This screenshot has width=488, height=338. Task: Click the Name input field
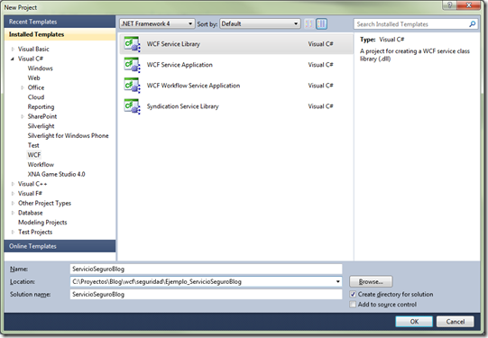206,269
